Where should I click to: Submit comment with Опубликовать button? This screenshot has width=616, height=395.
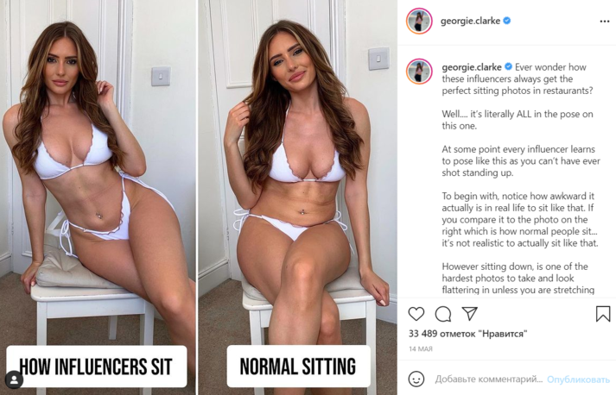click(578, 379)
